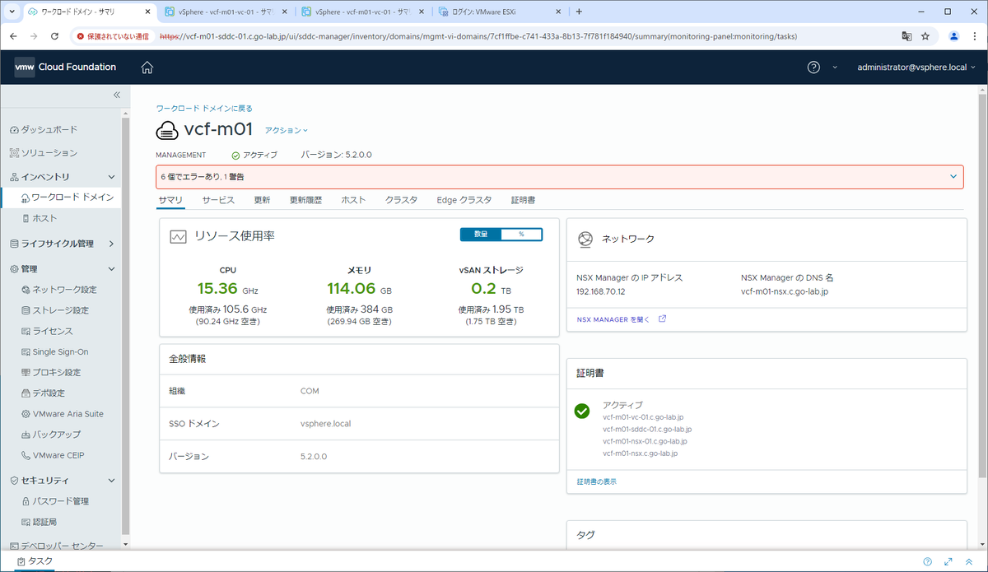988x572 pixels.
Task: Open the dropdown arrow beside help icon
Action: tap(834, 67)
